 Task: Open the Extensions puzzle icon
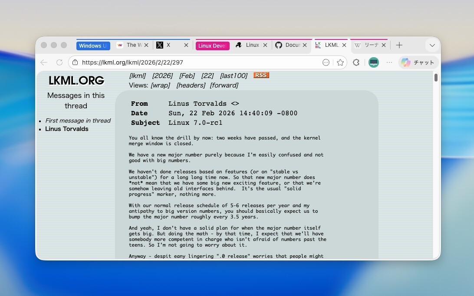[x=356, y=62]
